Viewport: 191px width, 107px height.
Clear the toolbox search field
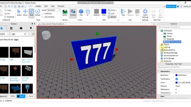pos(25,34)
